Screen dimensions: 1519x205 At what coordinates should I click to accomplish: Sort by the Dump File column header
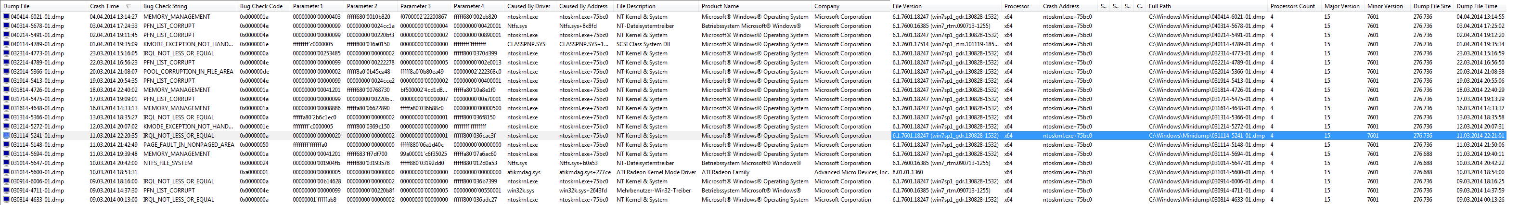click(x=44, y=6)
